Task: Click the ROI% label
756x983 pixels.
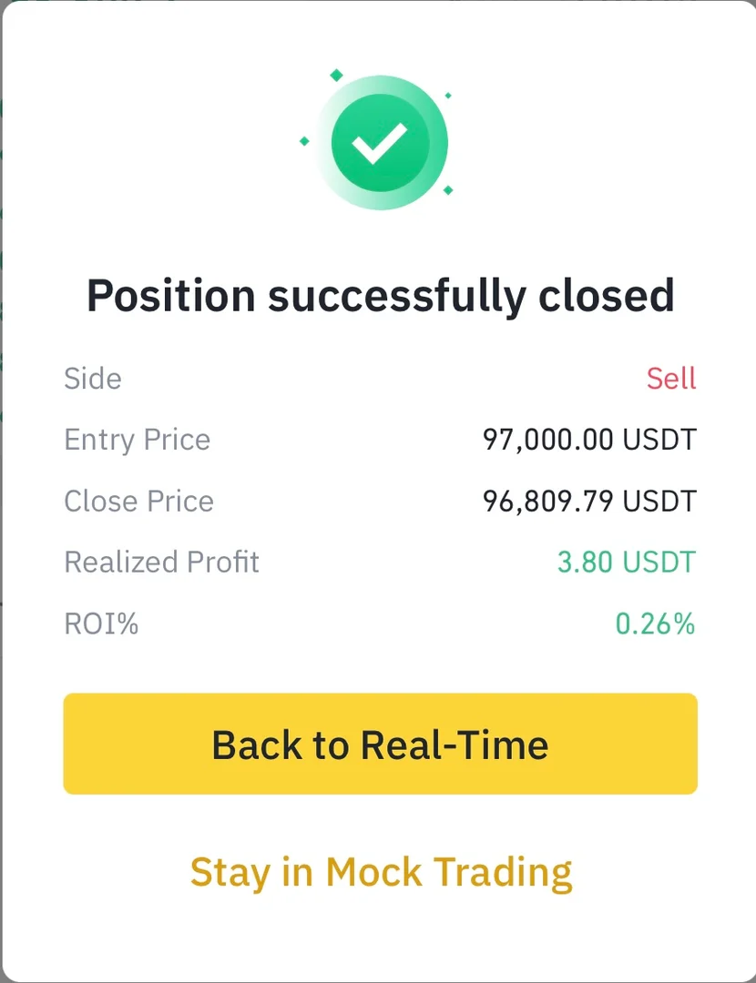Action: coord(101,623)
